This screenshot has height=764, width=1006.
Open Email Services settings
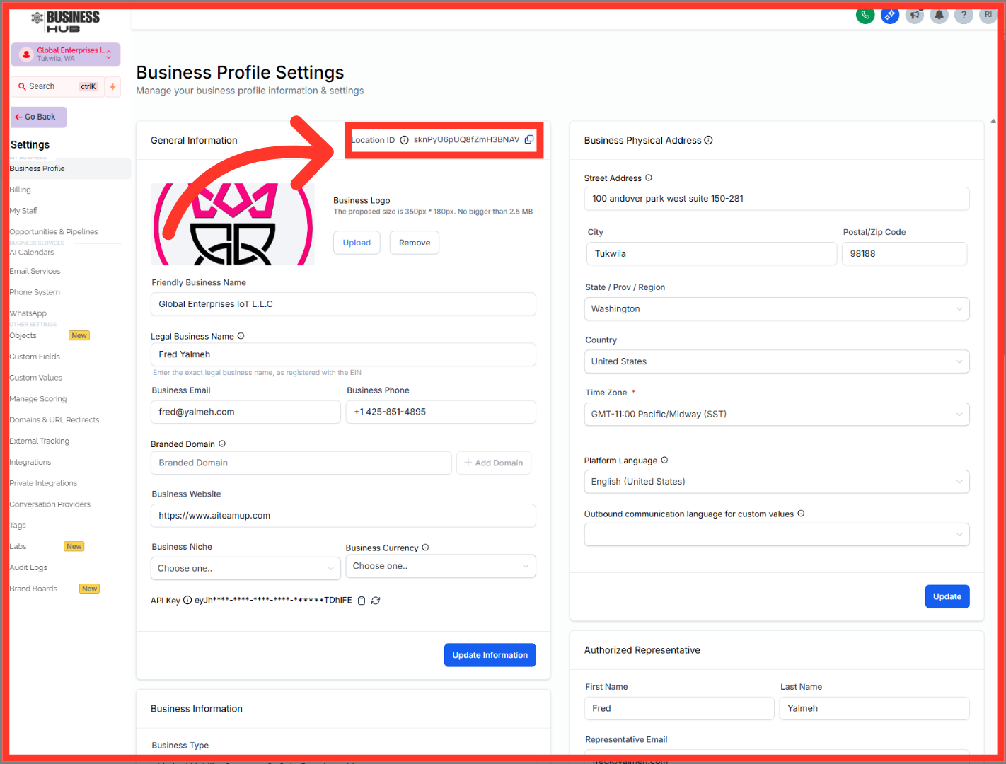pyautogui.click(x=35, y=271)
